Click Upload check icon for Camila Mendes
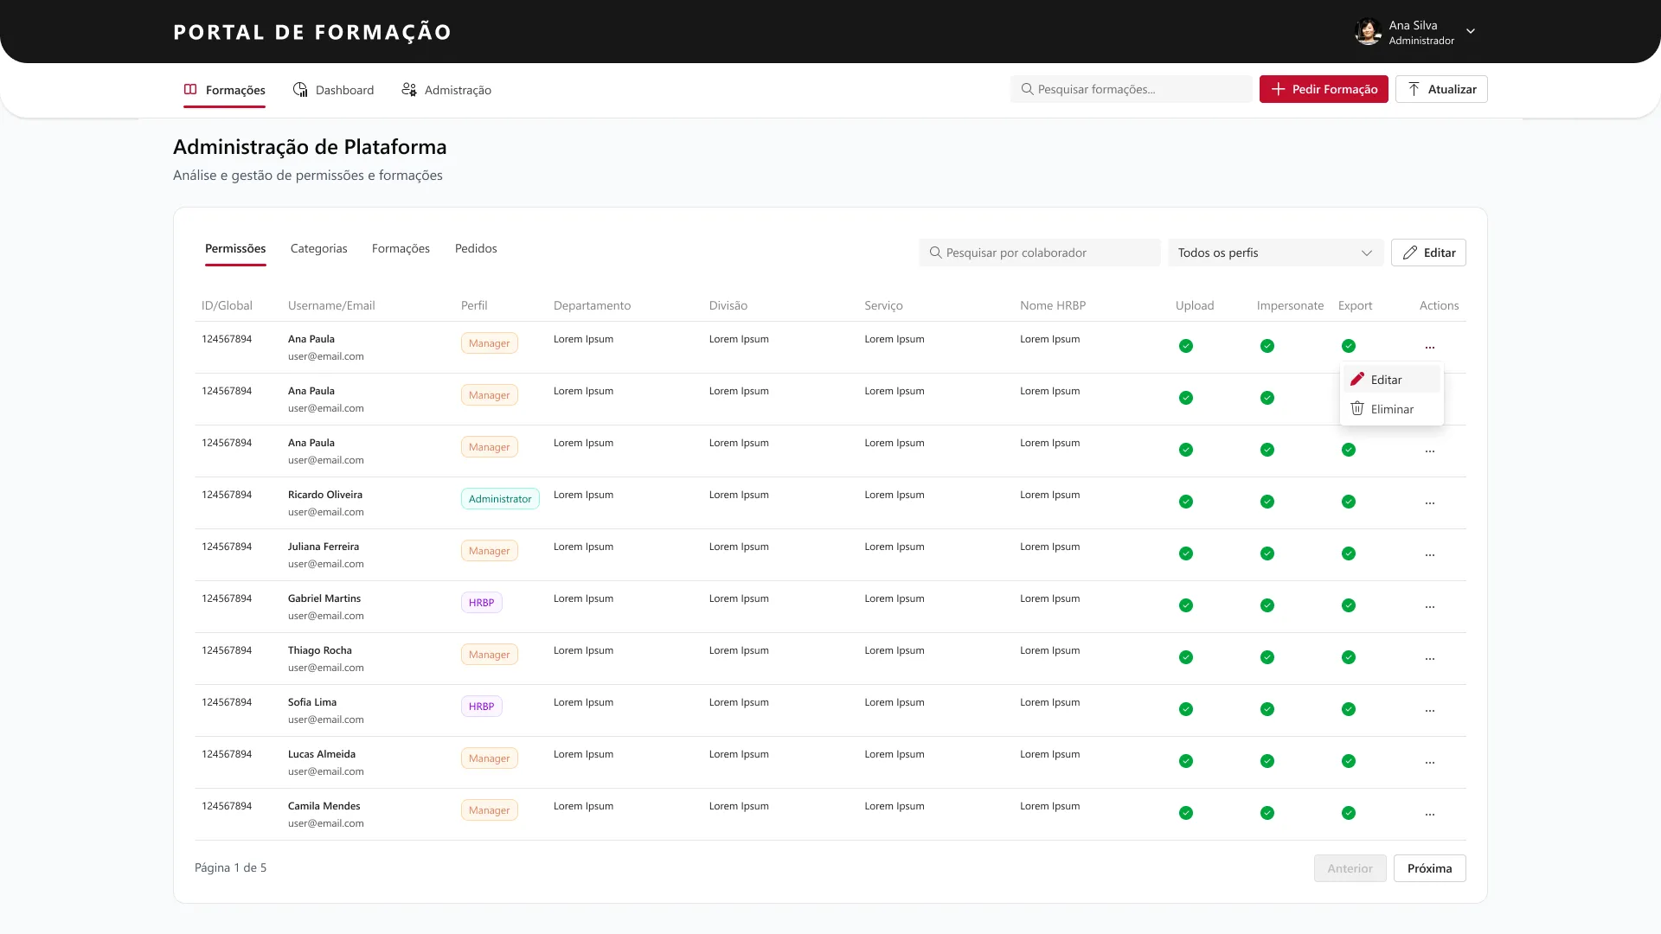 pos(1186,813)
